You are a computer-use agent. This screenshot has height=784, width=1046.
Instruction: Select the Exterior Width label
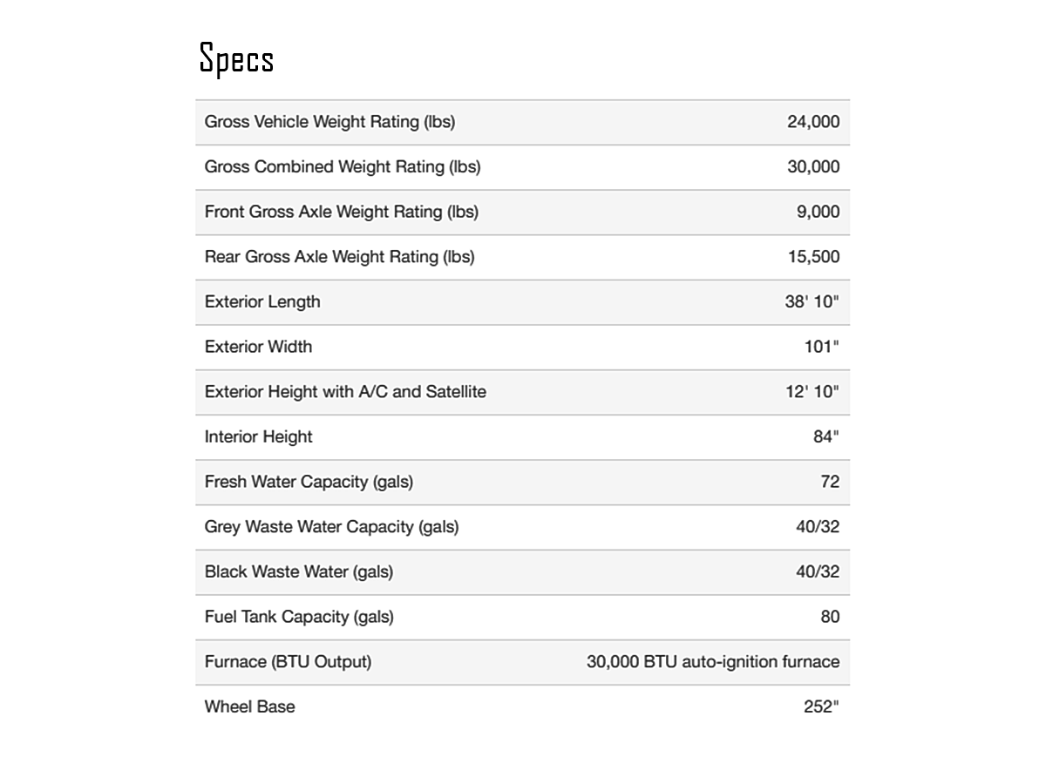[258, 347]
